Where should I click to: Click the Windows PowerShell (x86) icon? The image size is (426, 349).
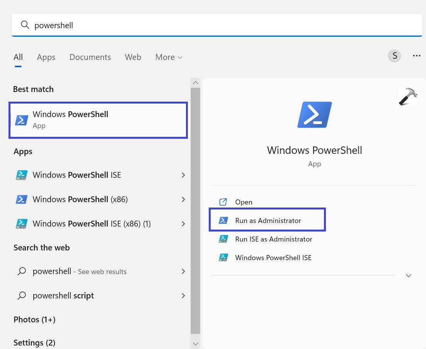tap(22, 199)
